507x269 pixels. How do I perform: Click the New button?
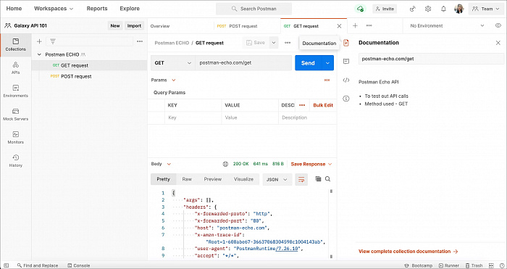click(115, 26)
